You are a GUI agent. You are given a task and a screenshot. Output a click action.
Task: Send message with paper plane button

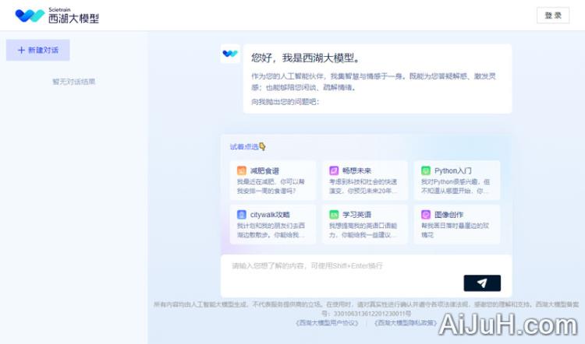click(482, 283)
